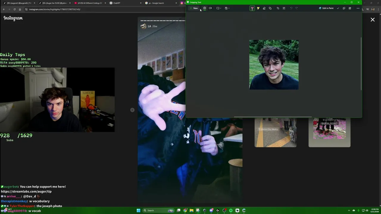Open the Mexico City story thumbnail

[x=276, y=132]
